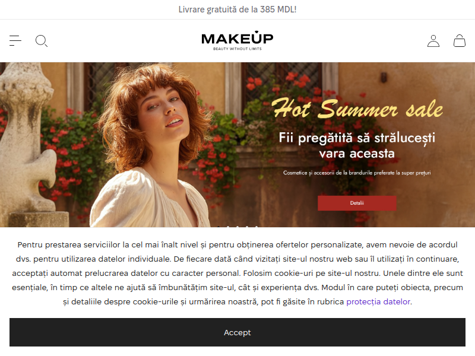Go home via the MAKEUP logo
The height and width of the screenshot is (356, 475).
tap(237, 40)
